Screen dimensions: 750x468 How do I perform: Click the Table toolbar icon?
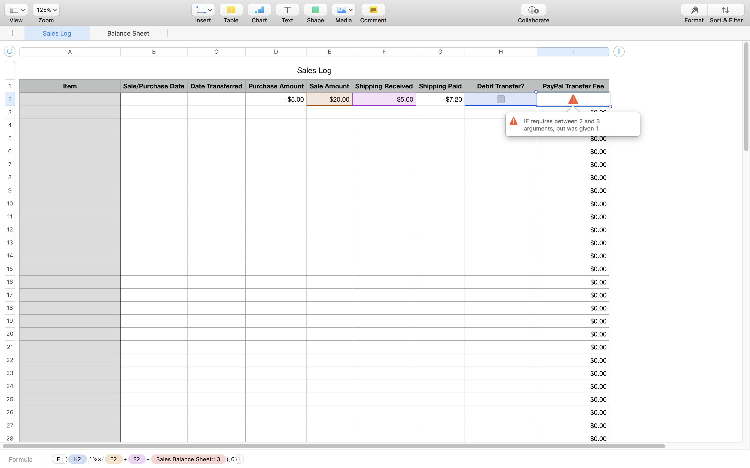point(231,10)
